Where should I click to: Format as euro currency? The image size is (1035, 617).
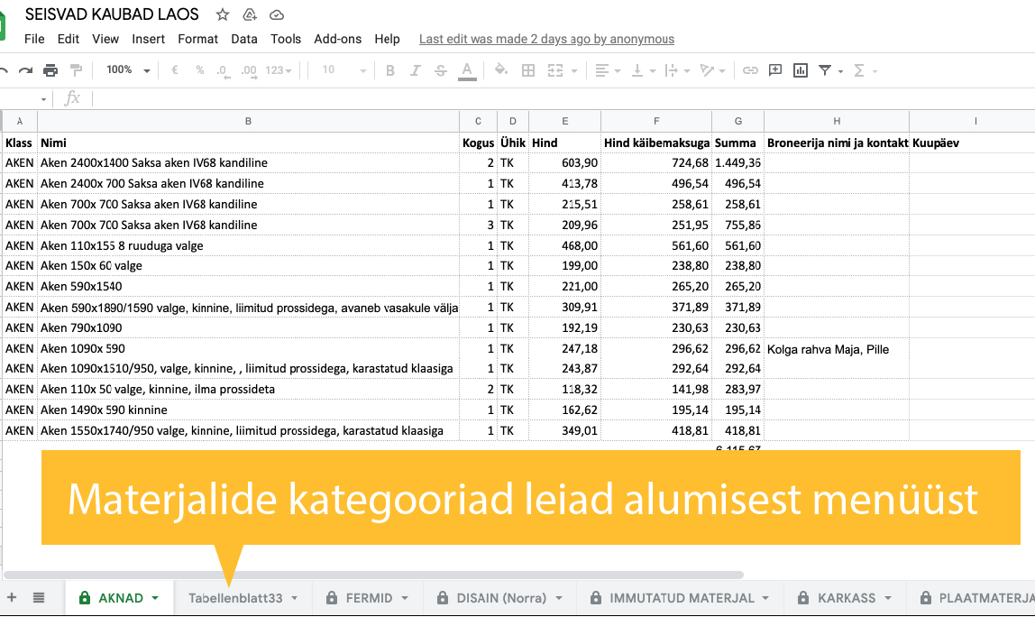175,70
